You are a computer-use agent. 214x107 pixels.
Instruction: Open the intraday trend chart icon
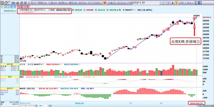(165, 3)
